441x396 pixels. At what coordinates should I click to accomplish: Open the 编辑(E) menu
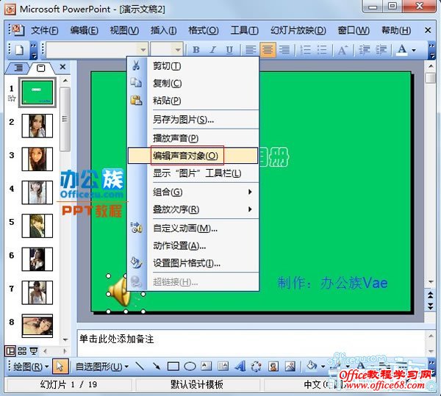(x=84, y=30)
